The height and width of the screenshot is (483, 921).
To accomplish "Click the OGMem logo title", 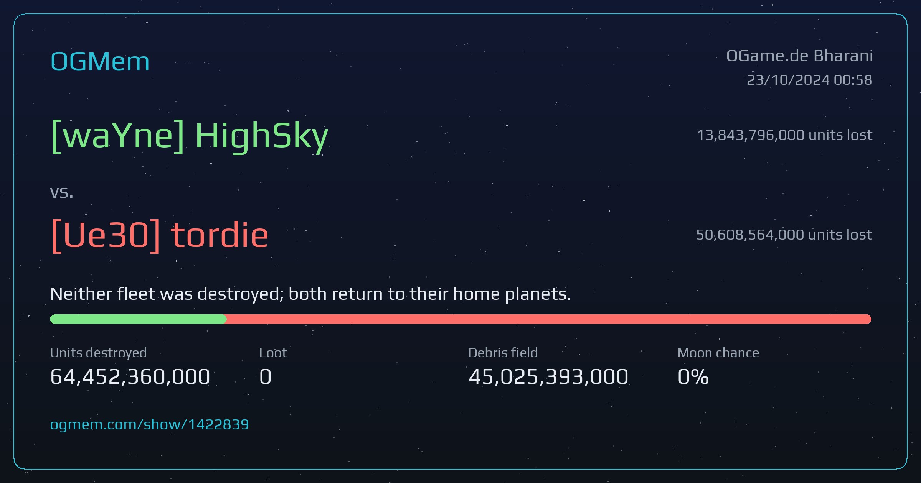I will pos(100,61).
